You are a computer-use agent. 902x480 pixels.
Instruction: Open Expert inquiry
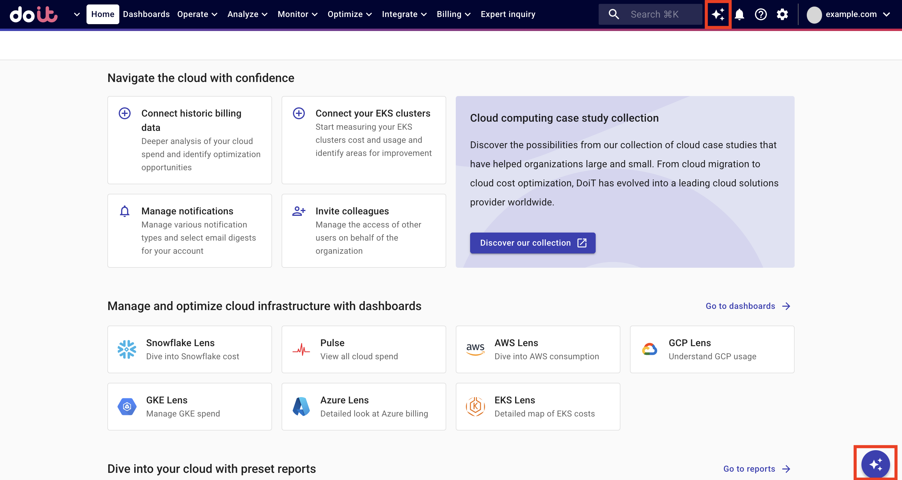[x=508, y=14]
